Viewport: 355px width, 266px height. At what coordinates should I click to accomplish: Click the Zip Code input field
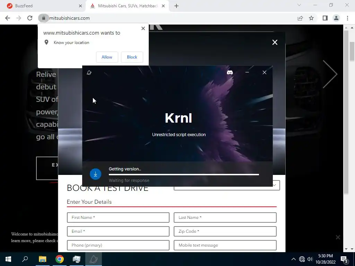pos(225,231)
